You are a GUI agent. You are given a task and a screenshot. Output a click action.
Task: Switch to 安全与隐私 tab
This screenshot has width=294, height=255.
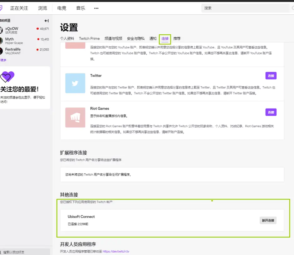tap(136, 39)
